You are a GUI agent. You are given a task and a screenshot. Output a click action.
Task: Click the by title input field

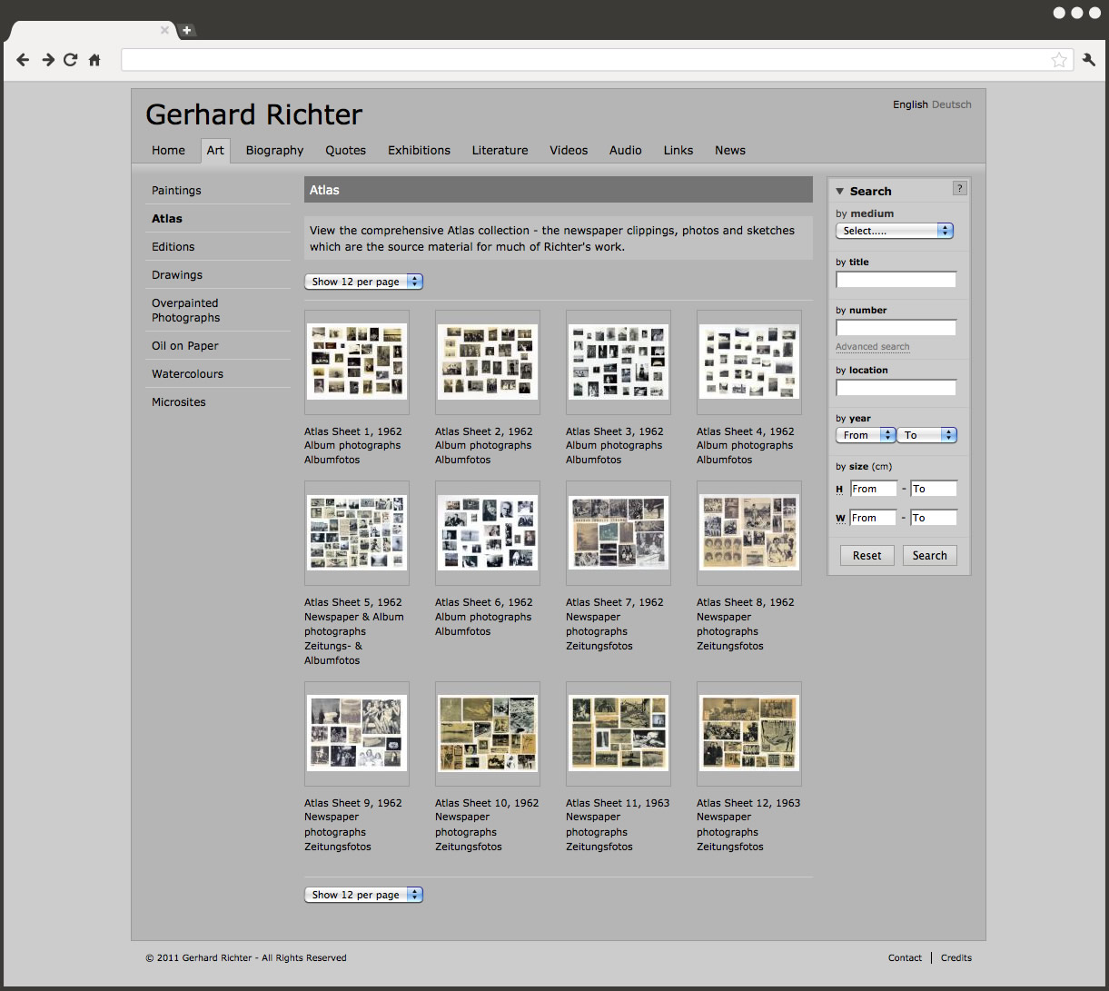click(x=896, y=280)
